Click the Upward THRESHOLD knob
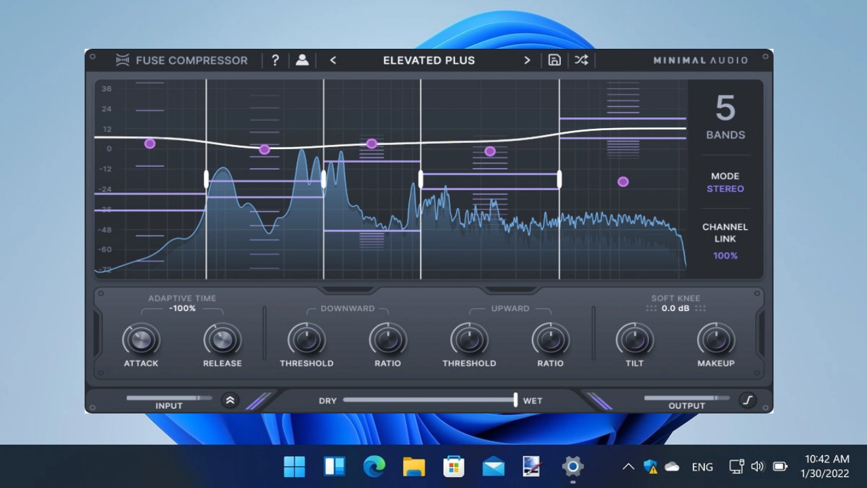The image size is (867, 488). pos(469,340)
